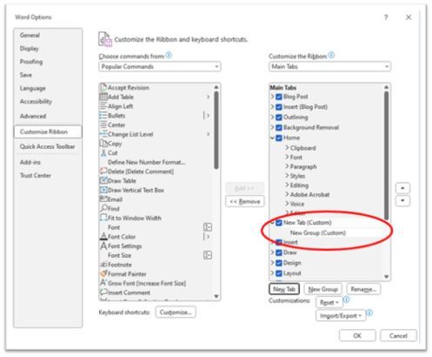Click the New Group button
The width and height of the screenshot is (432, 357).
(x=323, y=289)
